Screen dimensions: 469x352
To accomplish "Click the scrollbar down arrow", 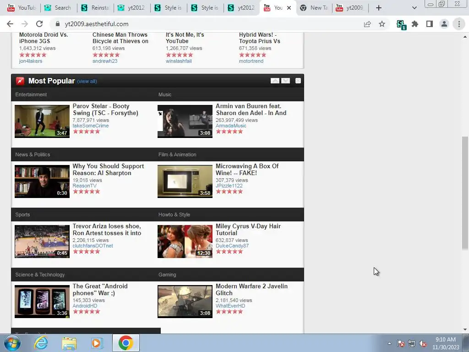I will point(465,330).
